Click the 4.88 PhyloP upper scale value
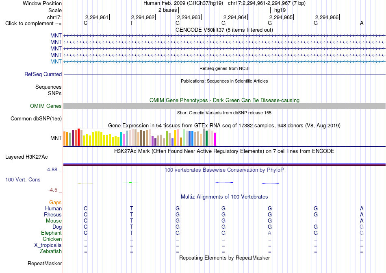386x273 pixels. click(x=52, y=170)
